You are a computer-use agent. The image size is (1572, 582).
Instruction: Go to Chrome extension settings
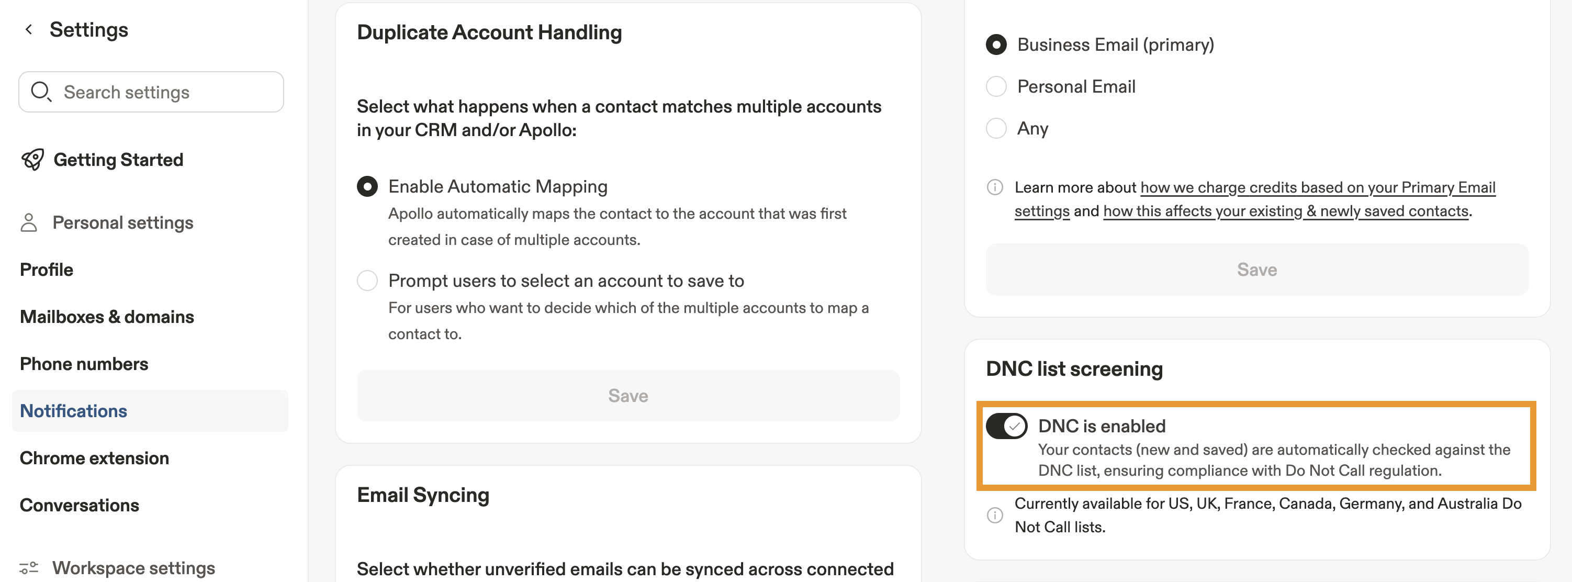94,458
